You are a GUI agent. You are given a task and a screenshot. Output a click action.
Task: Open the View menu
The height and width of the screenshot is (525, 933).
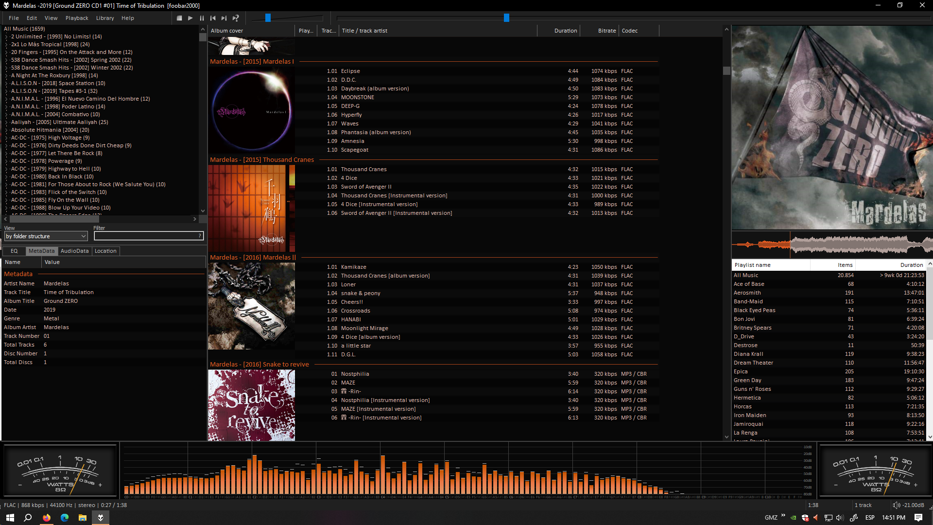(51, 18)
